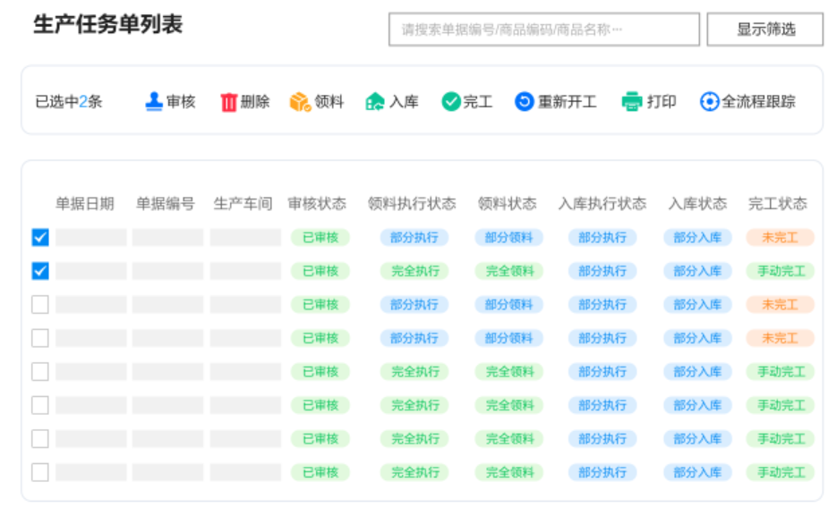The image size is (837, 516).
Task: Click the 入库状态 column header
Action: 697,204
